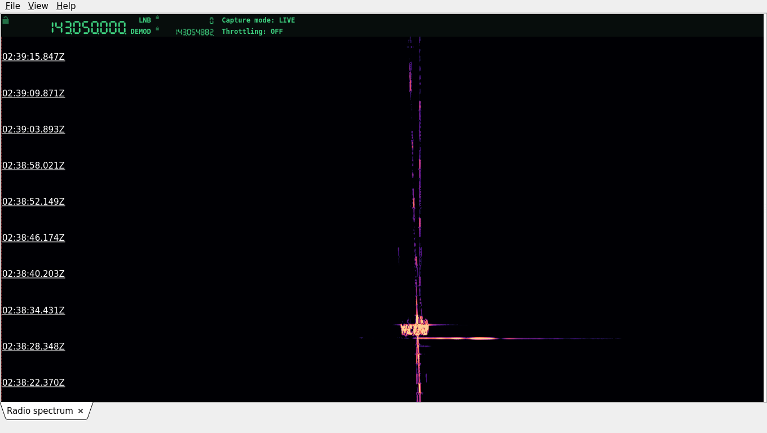Image resolution: width=767 pixels, height=433 pixels.
Task: Select waterfall timestamp 02:38:52.149Z
Action: [x=33, y=201]
